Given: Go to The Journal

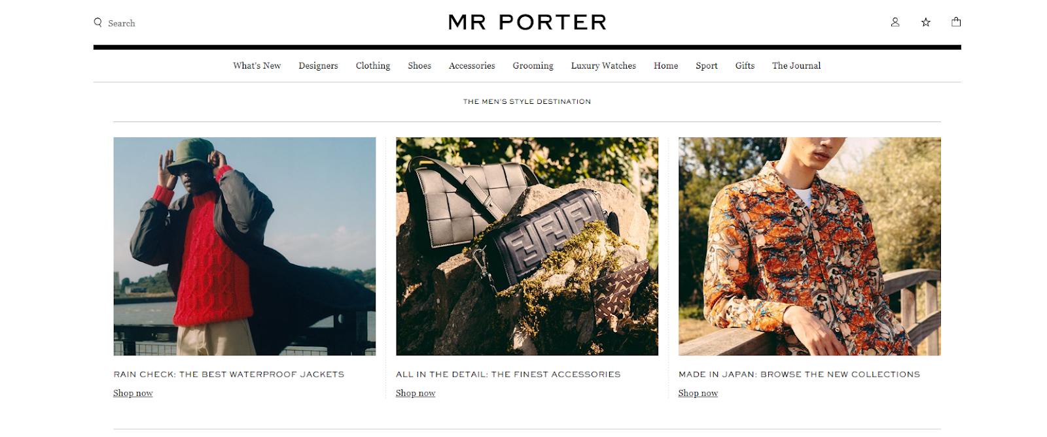Looking at the screenshot, I should point(796,65).
